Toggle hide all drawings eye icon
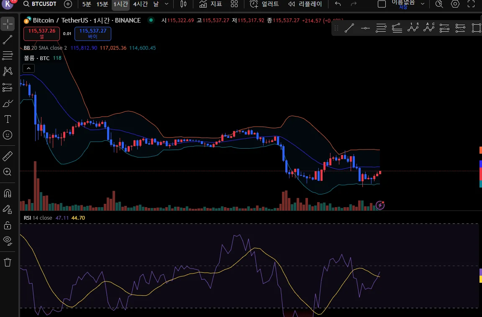This screenshot has height=317, width=482. coord(8,240)
